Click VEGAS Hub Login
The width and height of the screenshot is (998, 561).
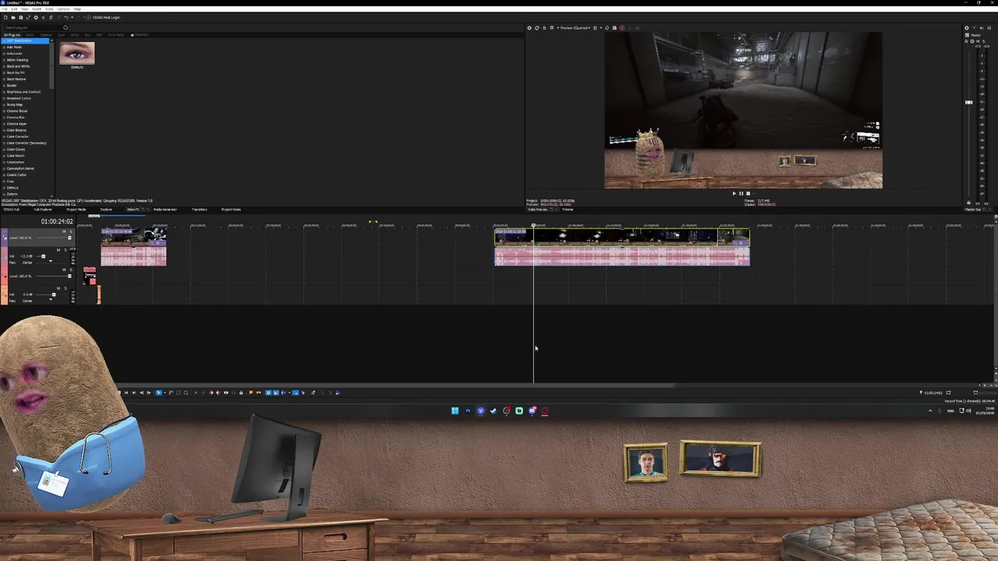[x=104, y=17]
